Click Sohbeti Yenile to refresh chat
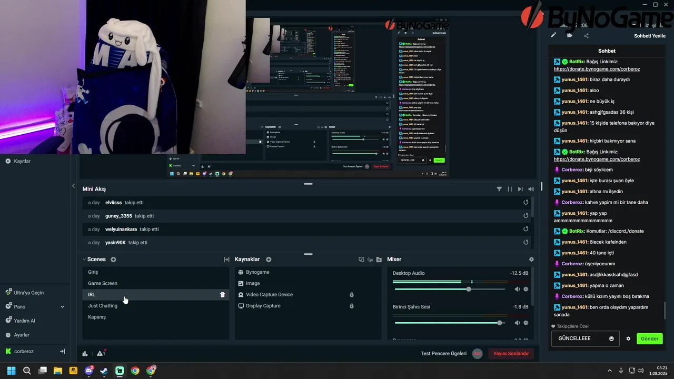 tap(650, 36)
